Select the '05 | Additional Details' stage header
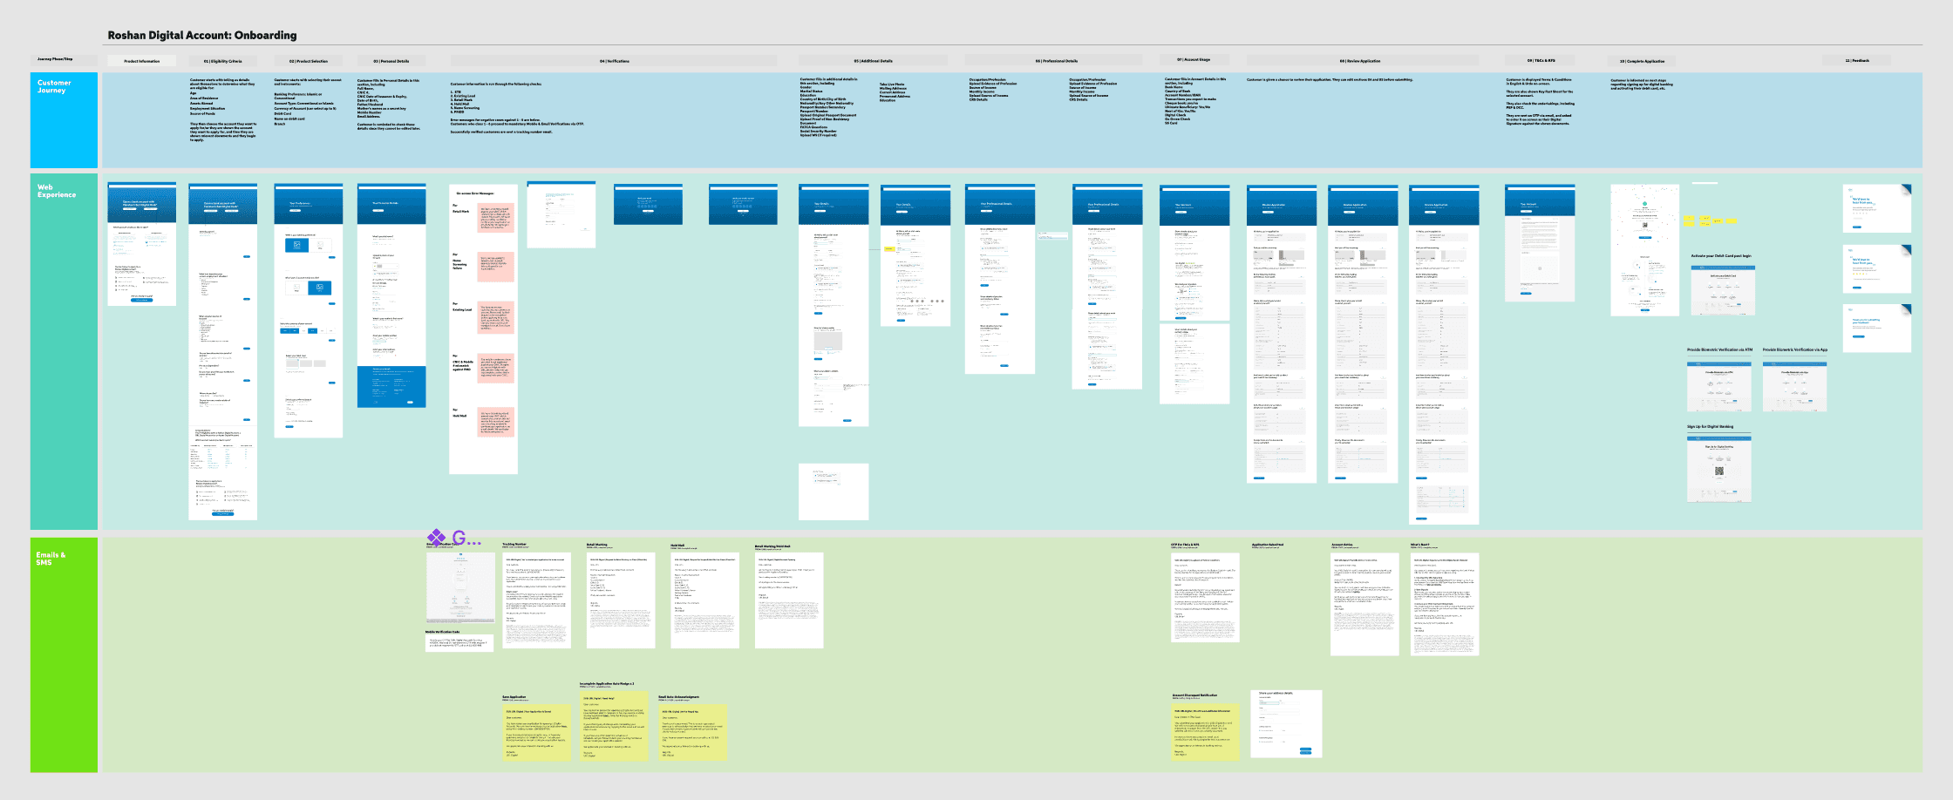This screenshot has width=1953, height=800. (x=873, y=61)
